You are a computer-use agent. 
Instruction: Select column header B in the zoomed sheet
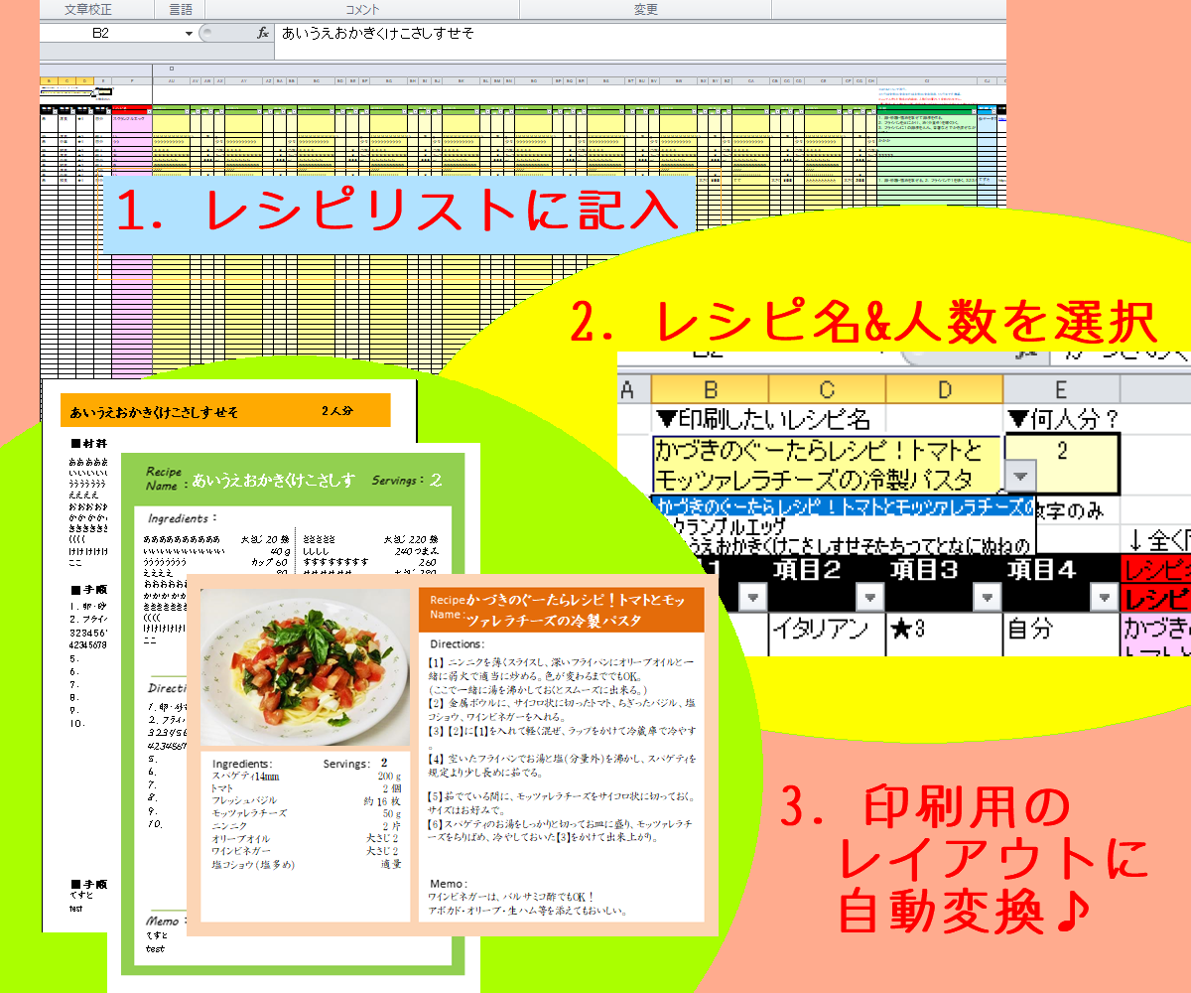pos(710,388)
